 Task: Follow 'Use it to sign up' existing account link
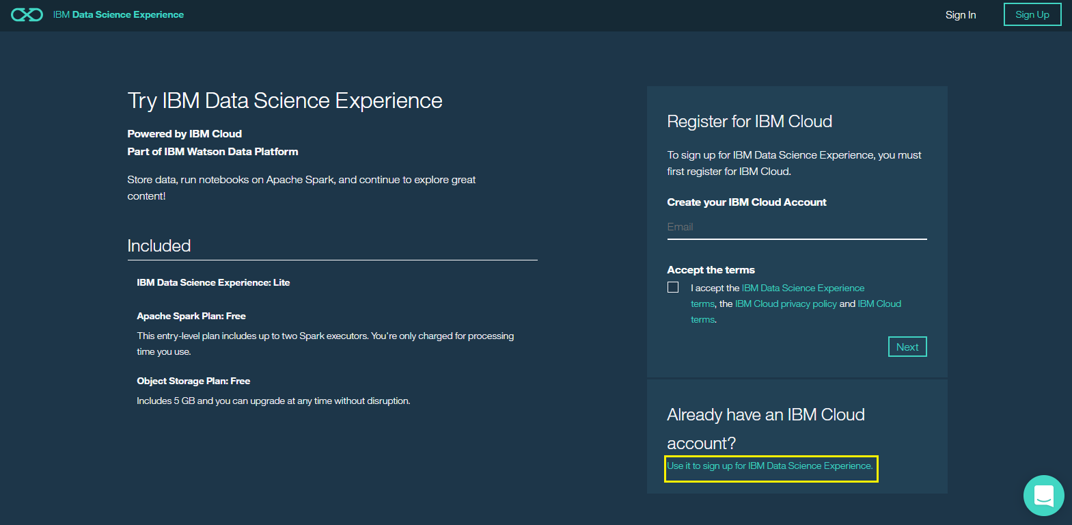(769, 466)
